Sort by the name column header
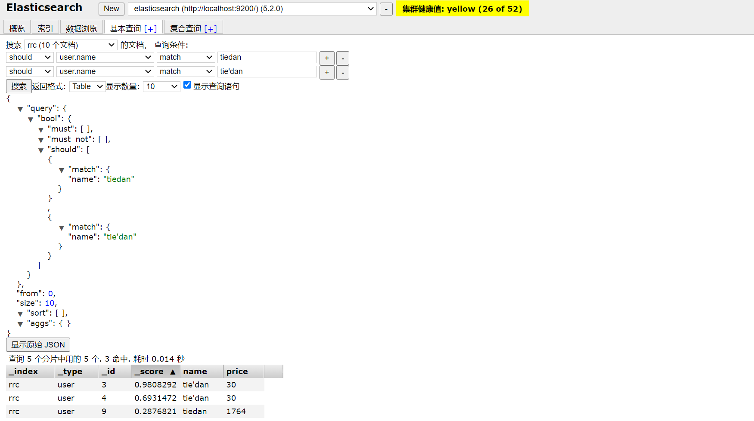 tap(202, 371)
